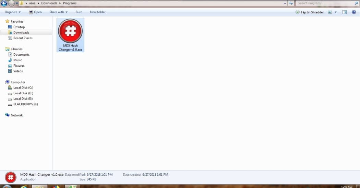Screen dimensions: 360x188
Task: Click the Date created value in details pane
Action: click(155, 174)
